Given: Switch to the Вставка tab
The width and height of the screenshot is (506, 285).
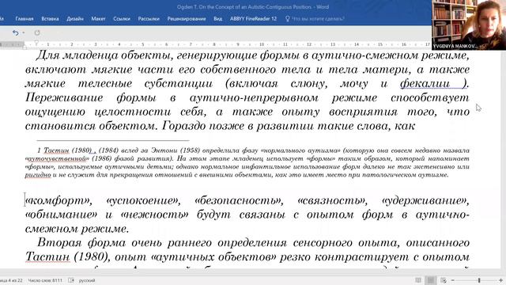Looking at the screenshot, I should [50, 19].
